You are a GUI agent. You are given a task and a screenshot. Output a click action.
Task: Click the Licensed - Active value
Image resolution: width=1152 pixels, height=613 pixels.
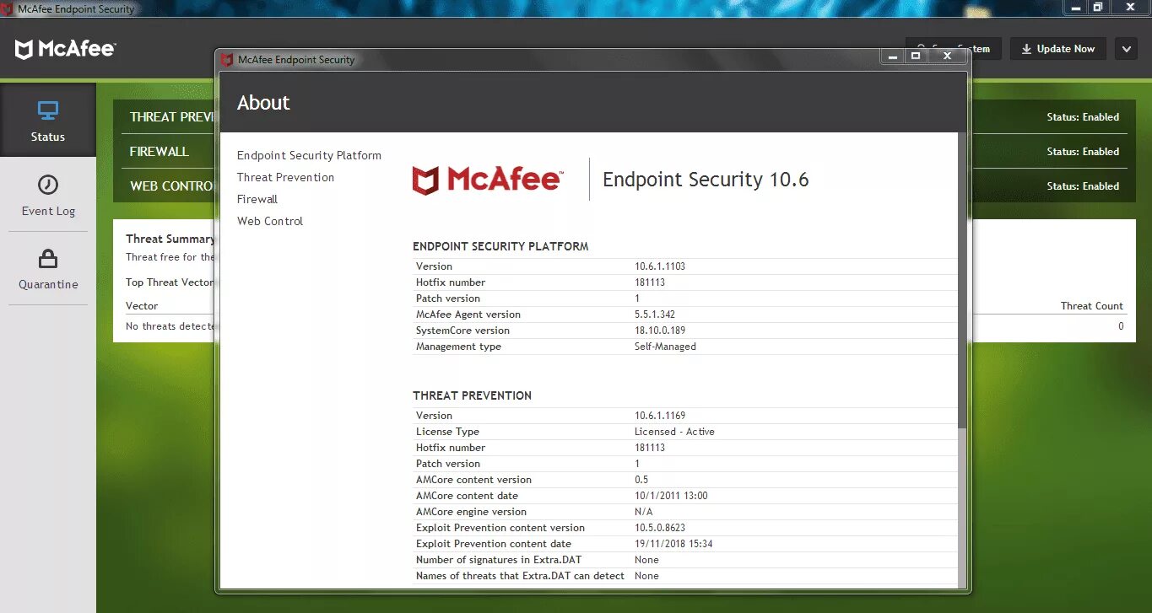click(674, 432)
